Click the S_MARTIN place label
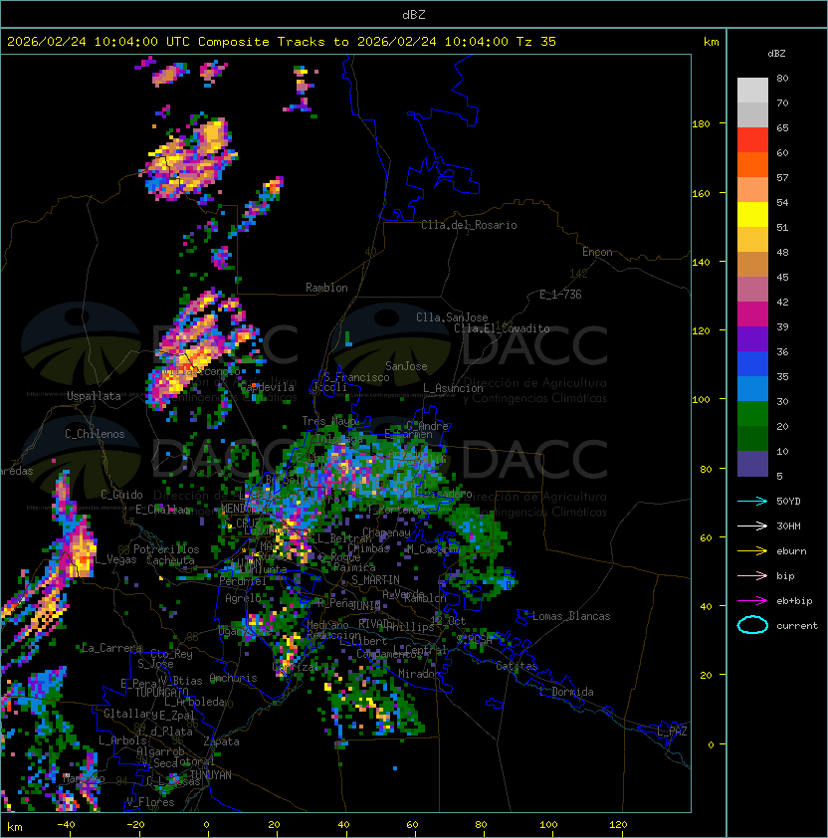The height and width of the screenshot is (838, 828). (x=375, y=580)
